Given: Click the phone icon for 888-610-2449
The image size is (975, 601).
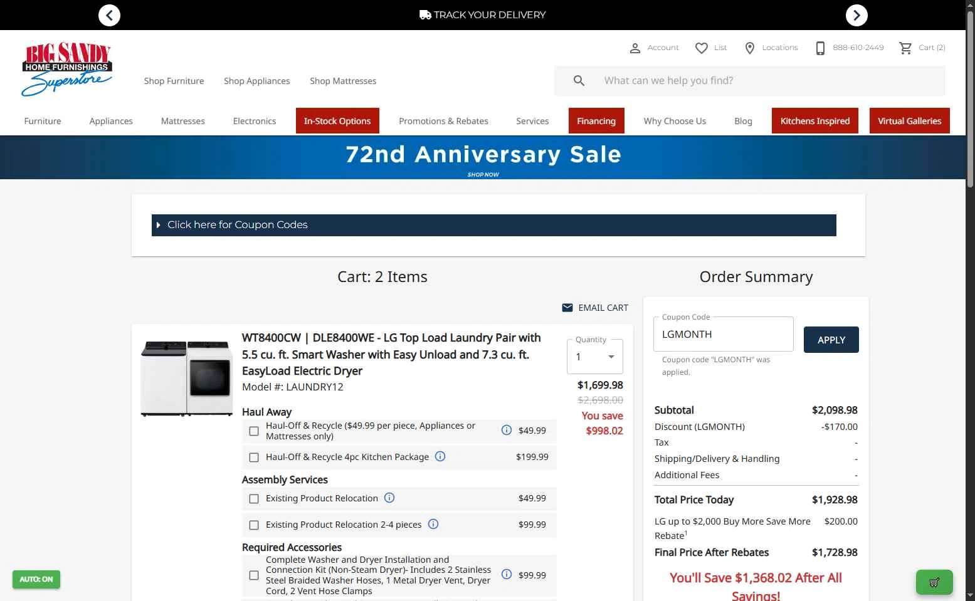Looking at the screenshot, I should (820, 48).
